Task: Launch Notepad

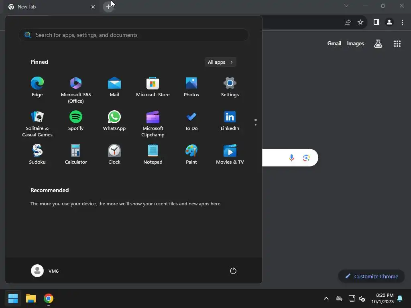Action: tap(153, 154)
